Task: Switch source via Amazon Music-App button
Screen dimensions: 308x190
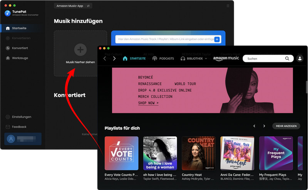Action: click(73, 6)
